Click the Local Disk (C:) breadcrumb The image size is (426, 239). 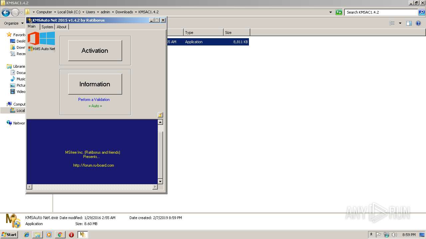[69, 12]
